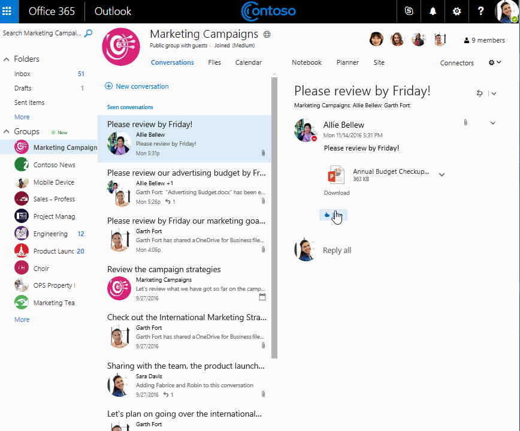This screenshot has width=520, height=431.
Task: Open Skype from the top bar
Action: pyautogui.click(x=409, y=11)
